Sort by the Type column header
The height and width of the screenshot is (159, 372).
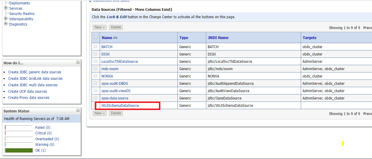coord(184,38)
